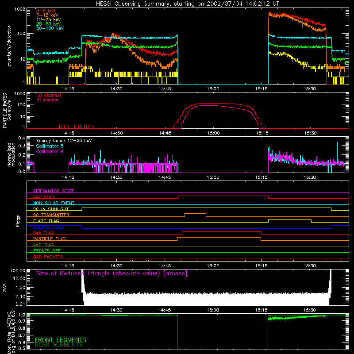Click the 14:30 tick under the particle rates plot
Viewport: 354px width, 354px height.
(x=116, y=133)
